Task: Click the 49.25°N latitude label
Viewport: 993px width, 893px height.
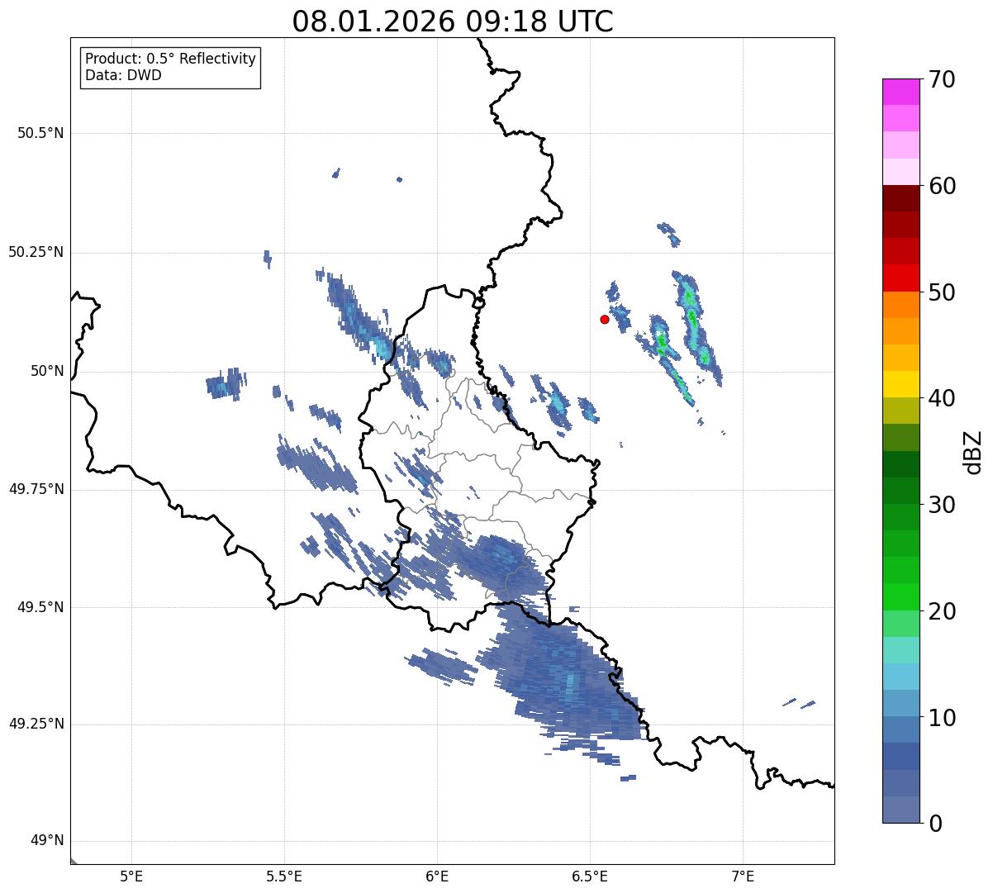Action: coord(36,724)
